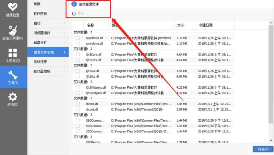Open the 健康检查 heart icon
This screenshot has height=155, width=274.
pos(13,7)
